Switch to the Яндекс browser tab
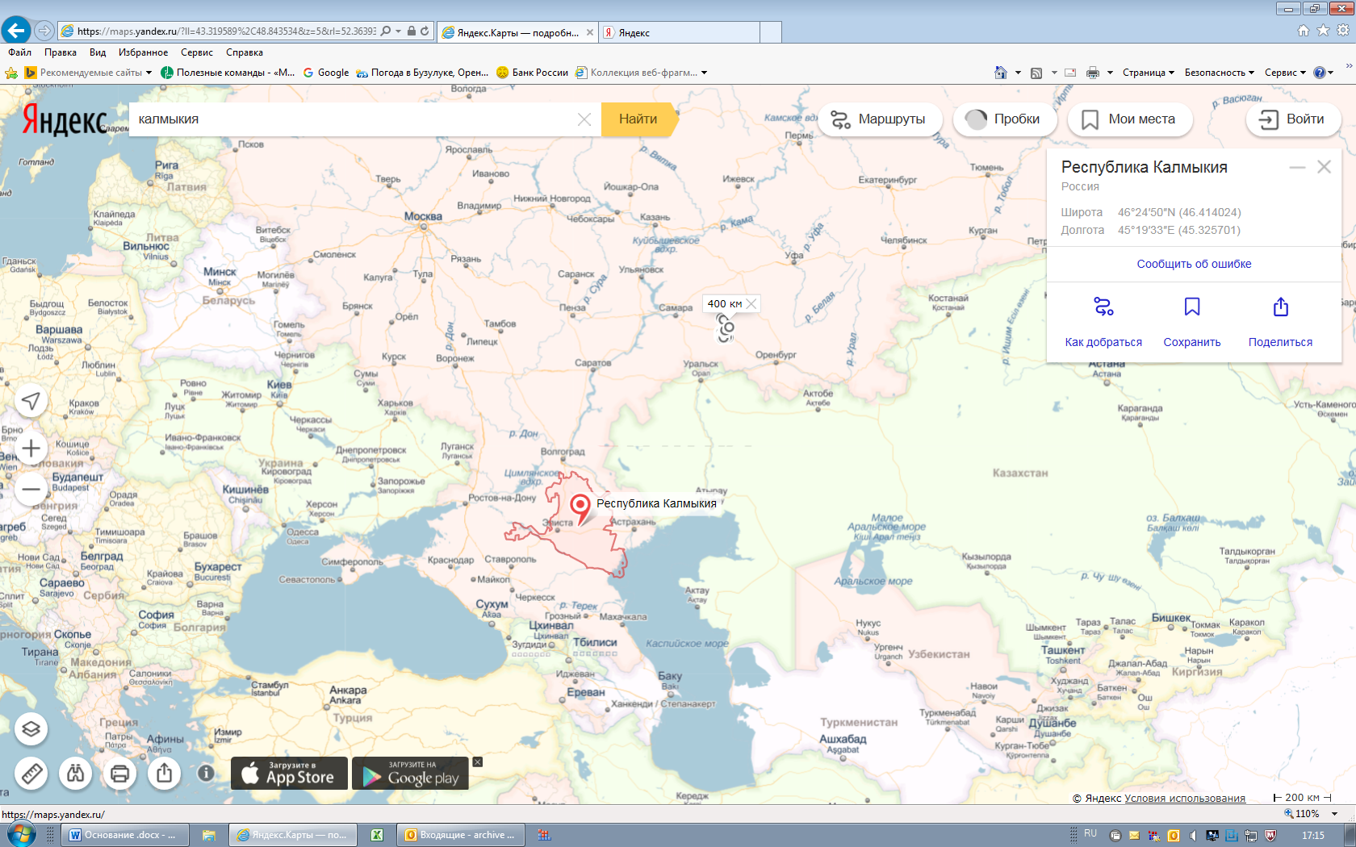Image resolution: width=1356 pixels, height=847 pixels. pyautogui.click(x=680, y=32)
